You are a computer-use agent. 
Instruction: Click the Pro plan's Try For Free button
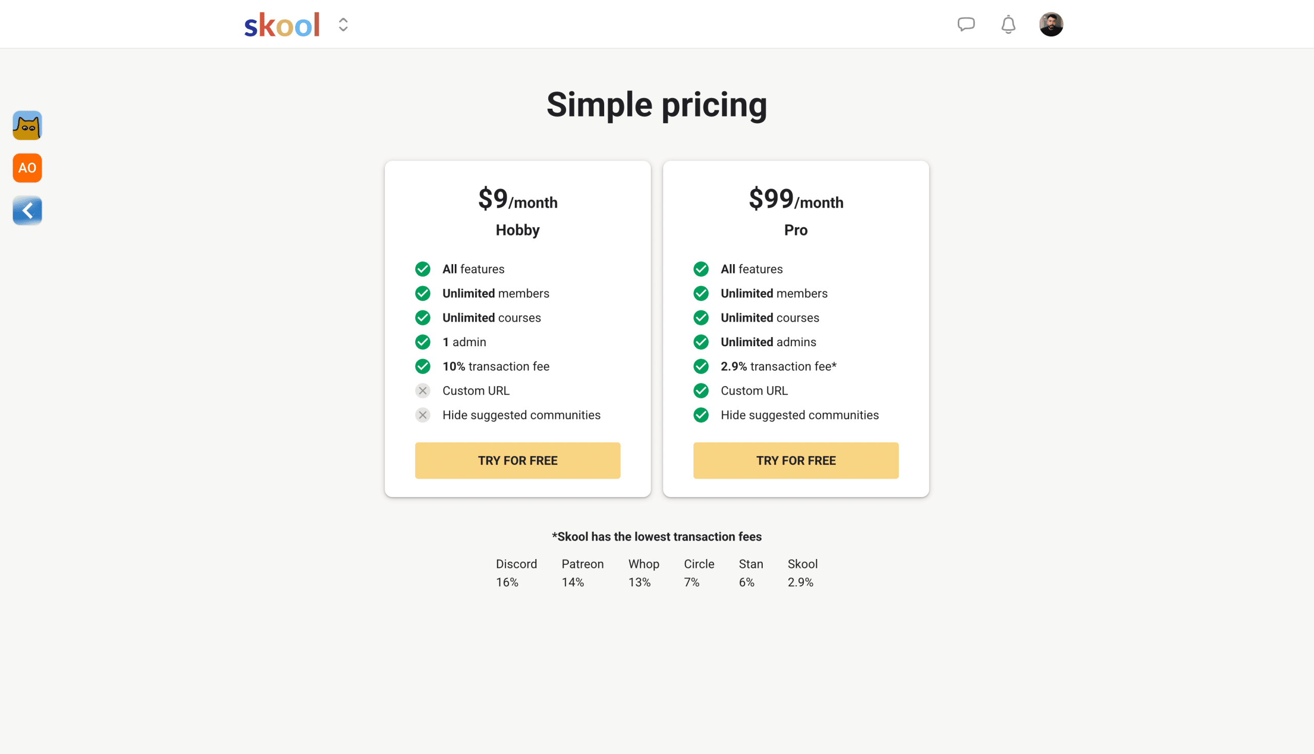(796, 461)
